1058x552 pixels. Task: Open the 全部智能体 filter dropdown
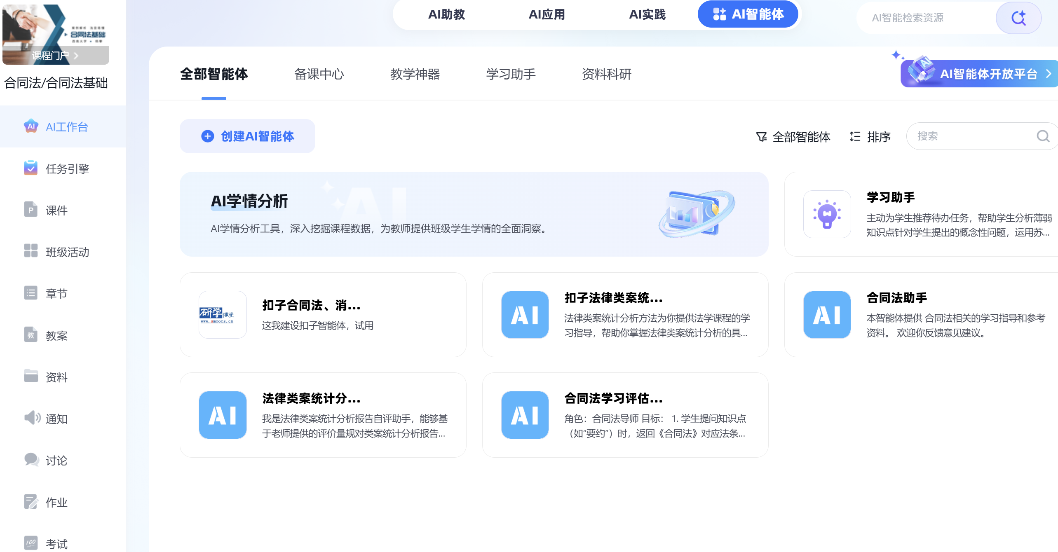click(x=793, y=137)
